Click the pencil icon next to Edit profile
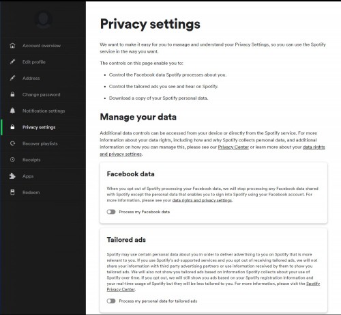The height and width of the screenshot is (315, 341). coord(12,61)
